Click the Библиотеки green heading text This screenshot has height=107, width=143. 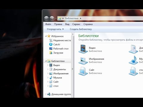point(88,36)
